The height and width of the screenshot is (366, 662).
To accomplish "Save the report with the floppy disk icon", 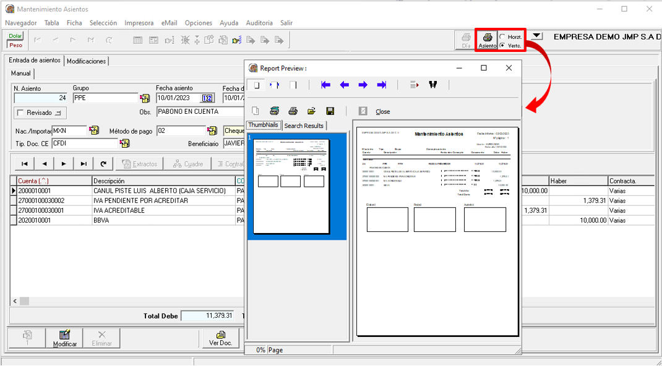I will point(330,111).
